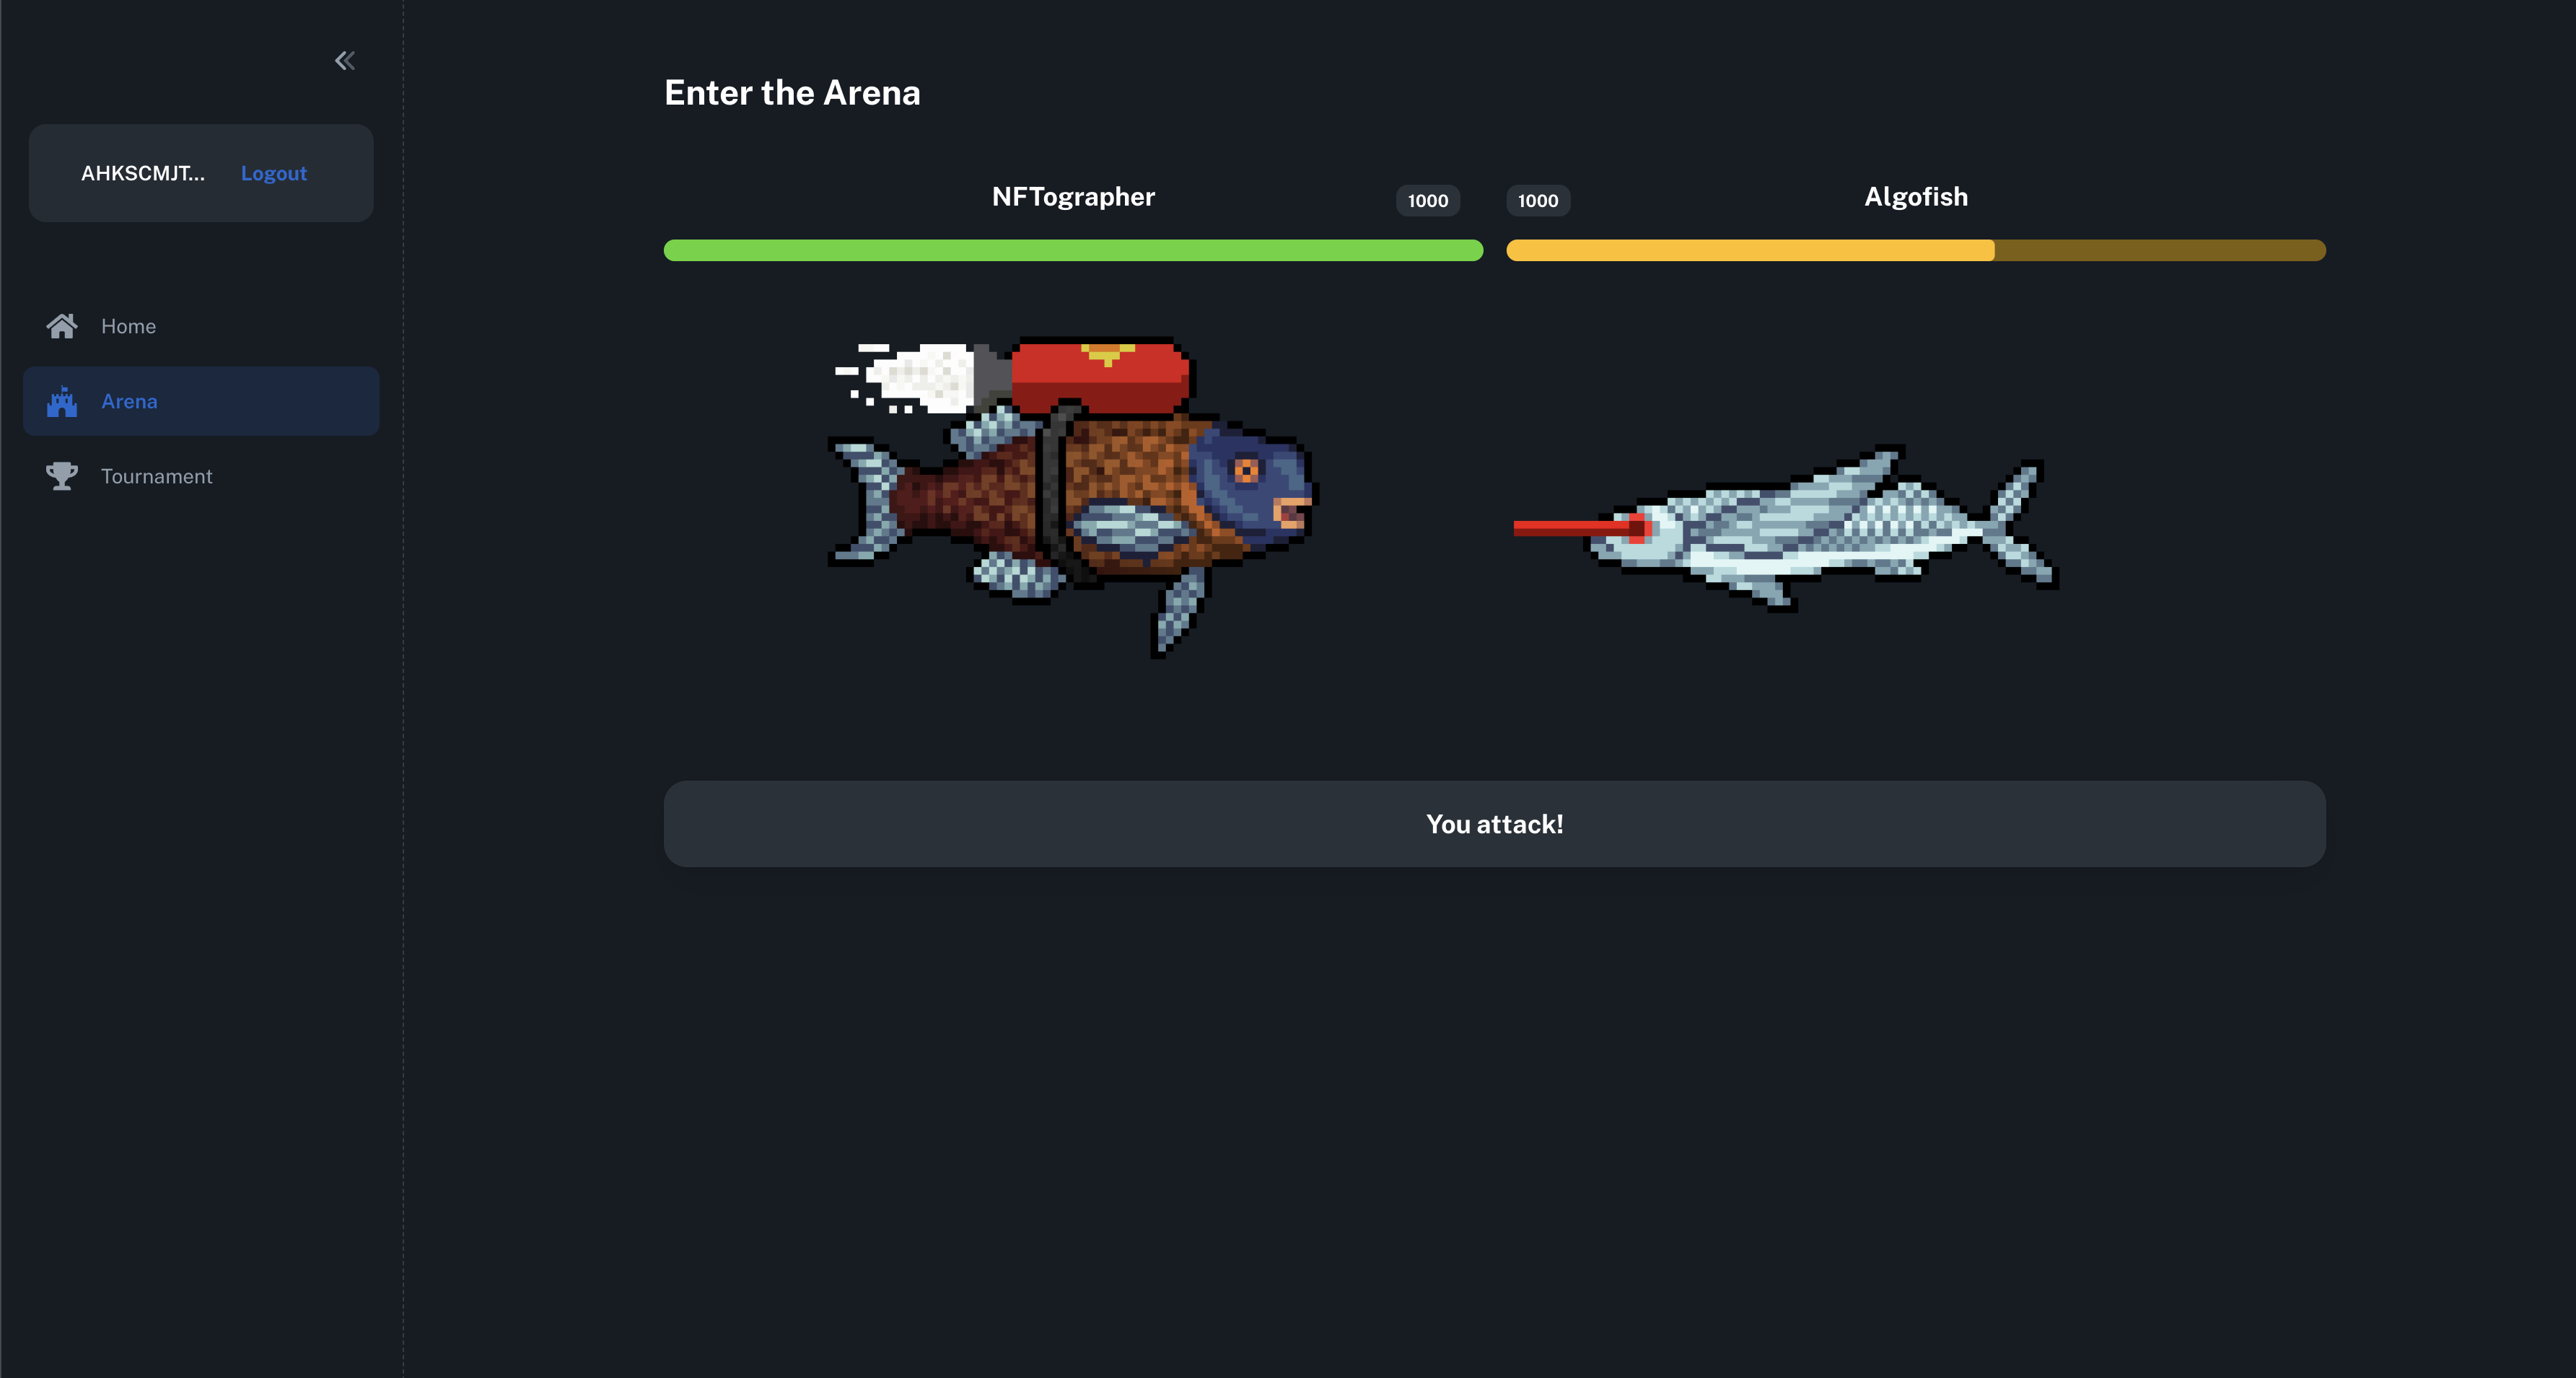Click the NFTographer green health bar
2576x1378 pixels.
[1073, 250]
